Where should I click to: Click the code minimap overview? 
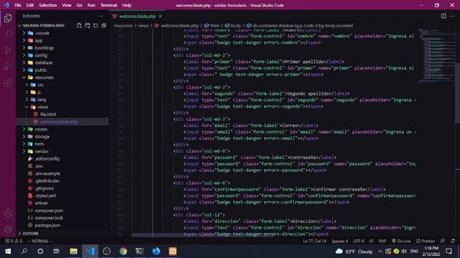436,56
